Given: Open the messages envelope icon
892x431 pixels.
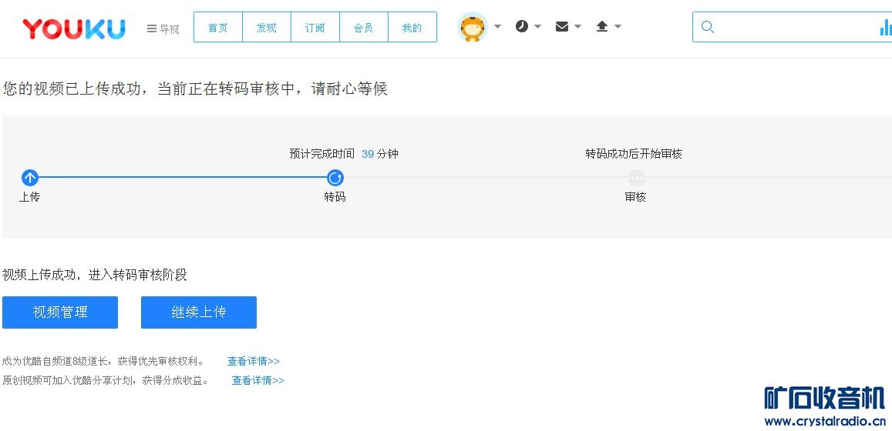Looking at the screenshot, I should pos(562,26).
